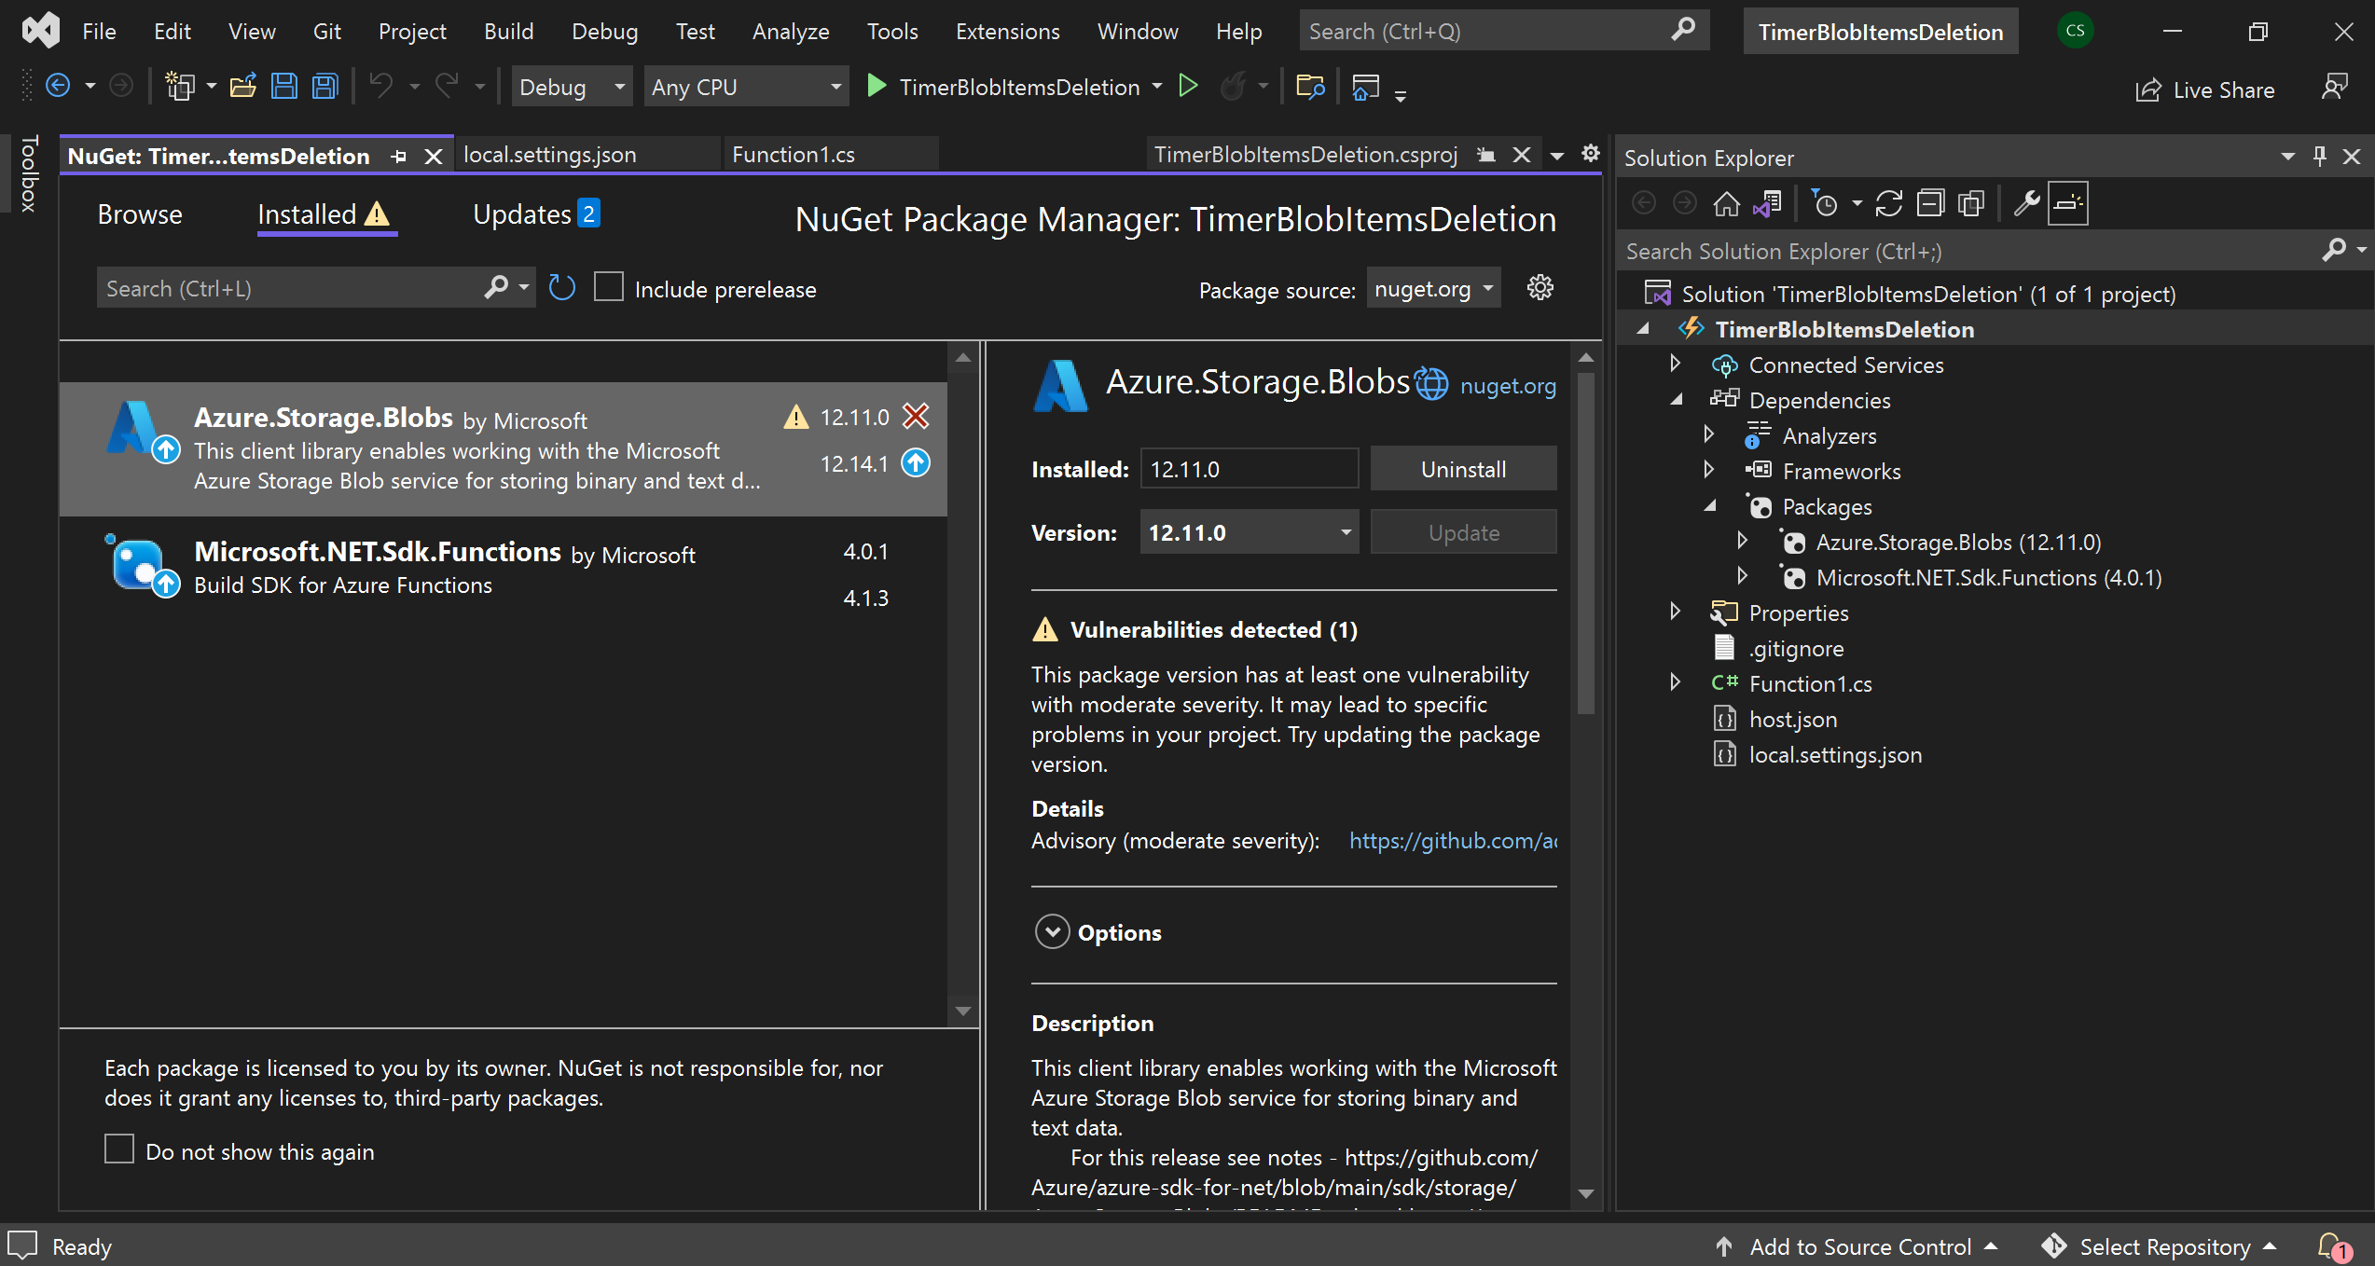The width and height of the screenshot is (2375, 1266).
Task: Click Switch Views icon in Solution Explorer
Action: click(x=1768, y=203)
